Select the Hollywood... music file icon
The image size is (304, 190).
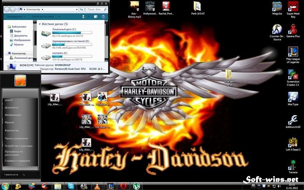[x=149, y=8]
